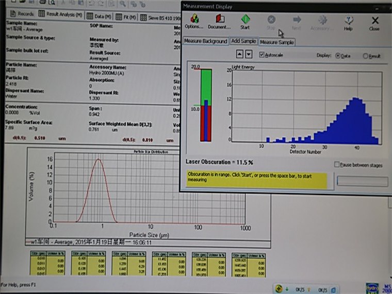Click the MS 2000 status bar icon
This screenshot has height=294, width=392.
coord(387,289)
